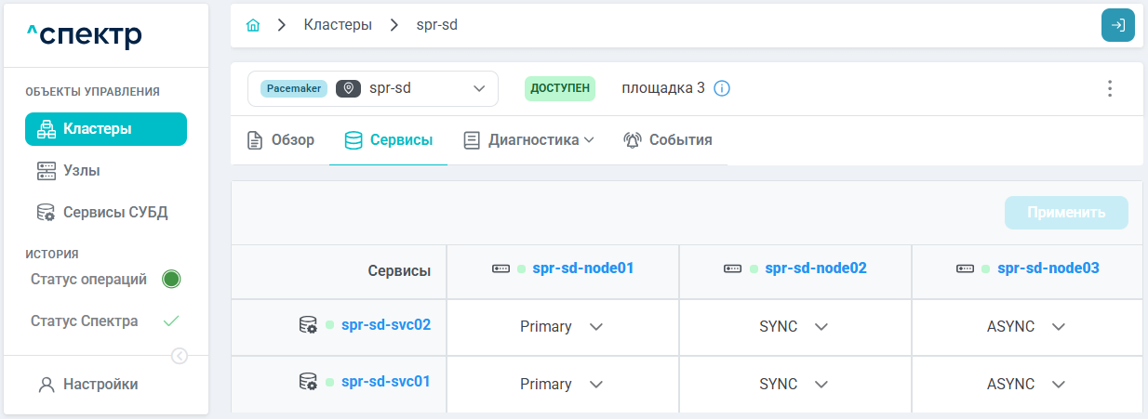The height and width of the screenshot is (419, 1148).
Task: Open the spr-sd-node03 link
Action: coord(1048,268)
